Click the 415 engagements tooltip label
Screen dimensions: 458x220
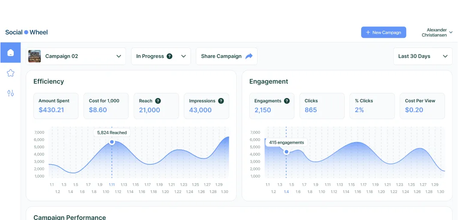tap(286, 143)
